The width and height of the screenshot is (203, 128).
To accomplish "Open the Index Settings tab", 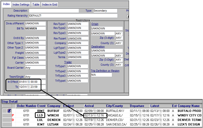I will pos(21,5).
